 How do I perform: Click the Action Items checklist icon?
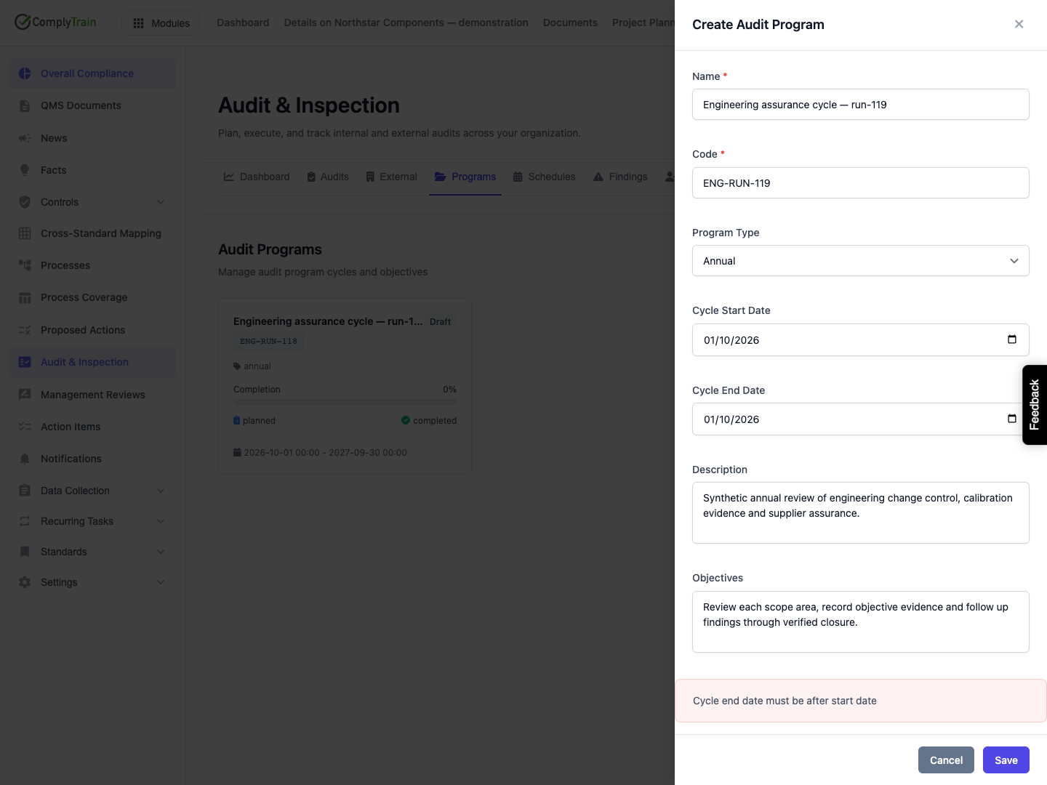(x=25, y=427)
